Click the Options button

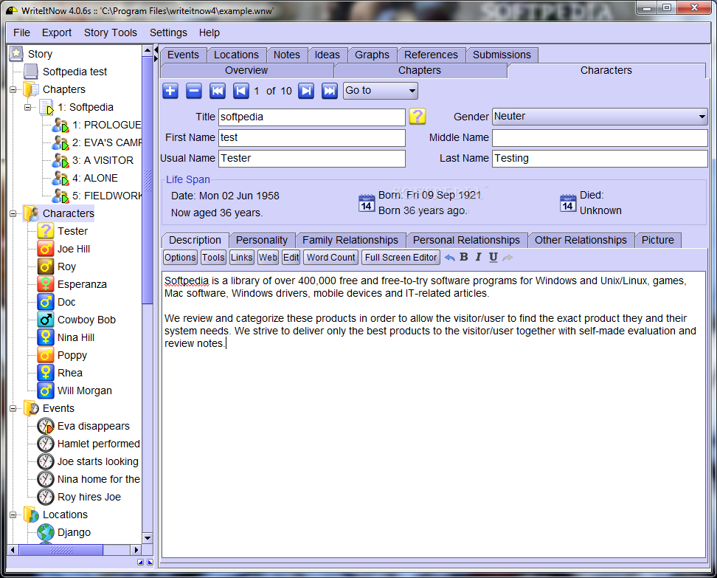(180, 258)
